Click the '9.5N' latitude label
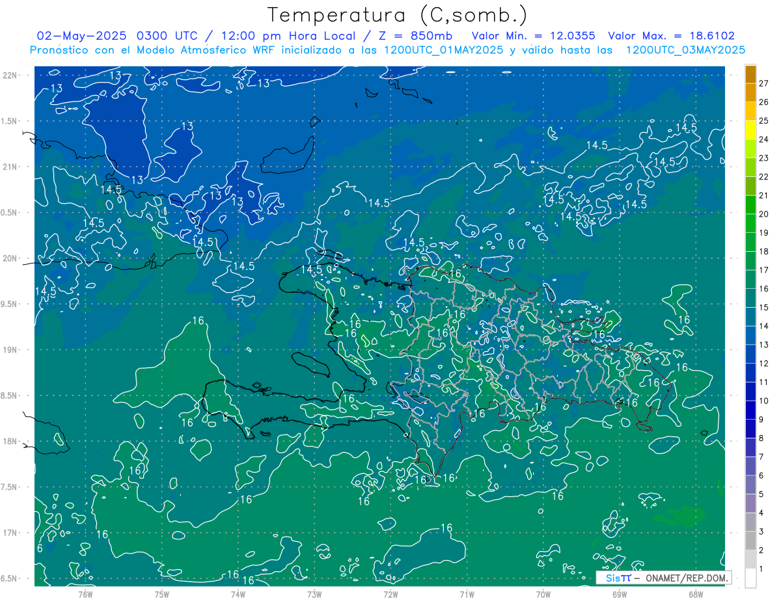 click(x=10, y=304)
